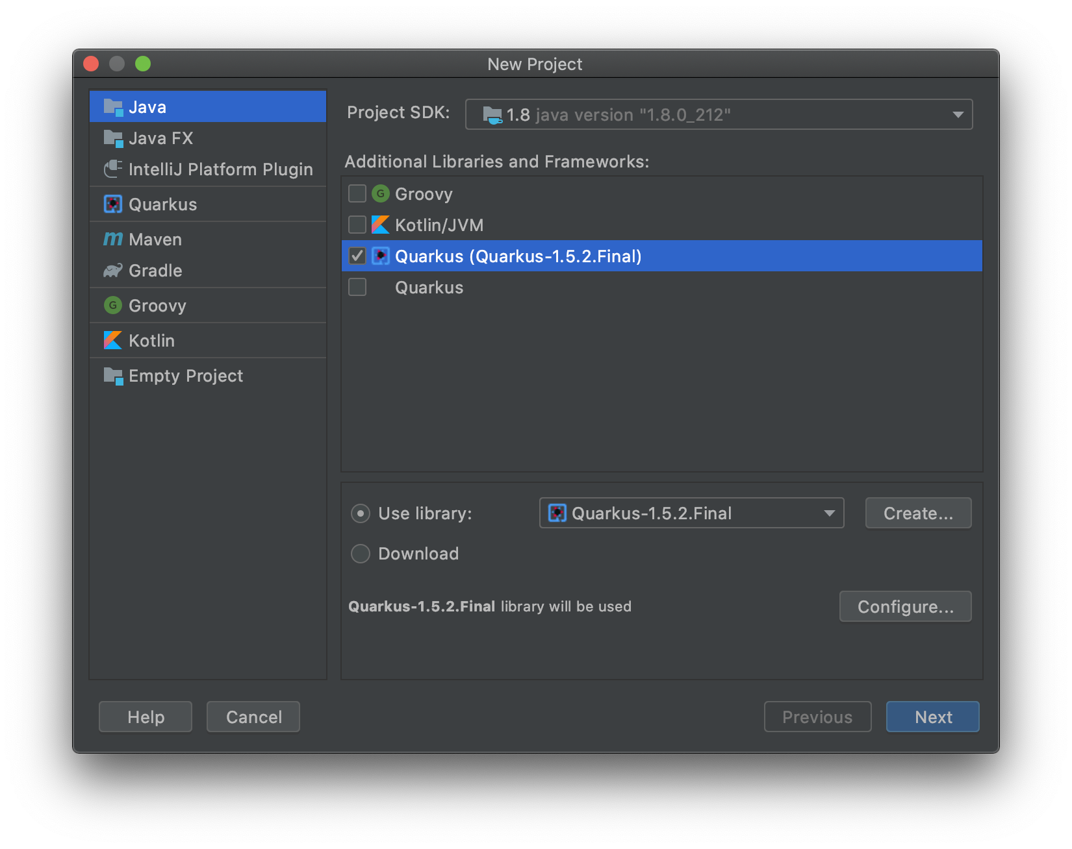Screen dimensions: 1072x849
Task: Click the Next button
Action: [x=933, y=717]
